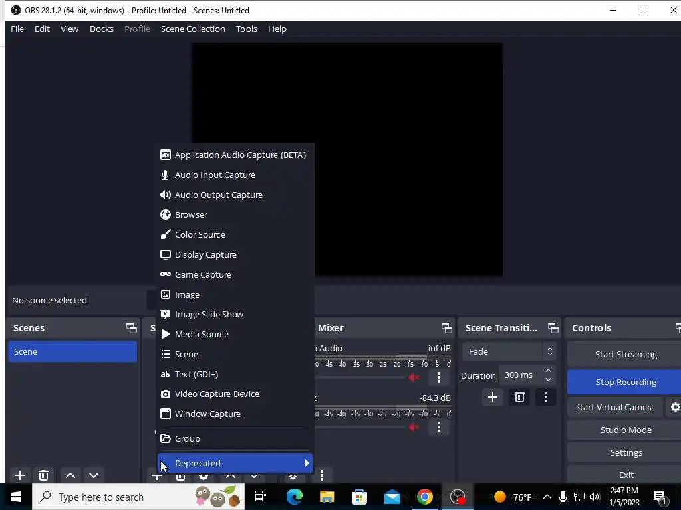The image size is (681, 510).
Task: Pop out the Audio Mixer dock
Action: [x=446, y=328]
